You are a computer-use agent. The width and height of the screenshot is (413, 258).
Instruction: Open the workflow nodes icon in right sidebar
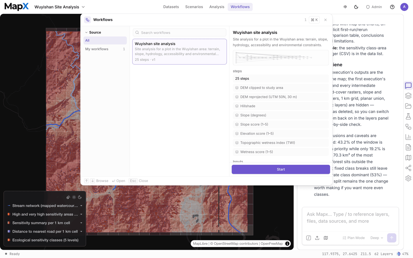(408, 127)
